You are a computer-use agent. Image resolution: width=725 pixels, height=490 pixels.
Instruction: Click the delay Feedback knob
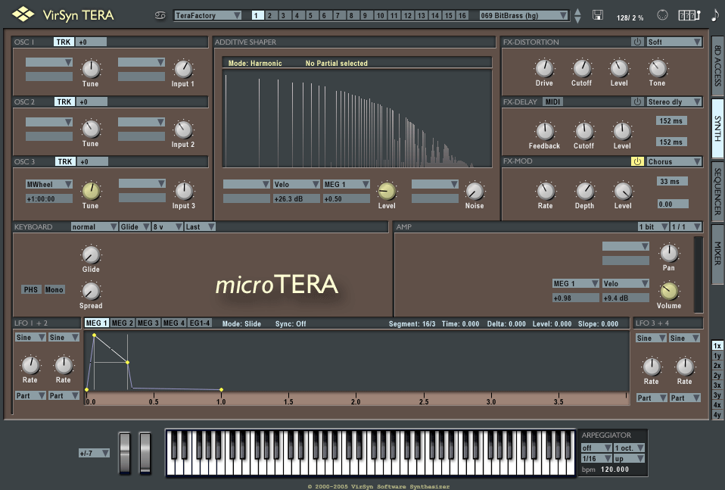(x=545, y=131)
